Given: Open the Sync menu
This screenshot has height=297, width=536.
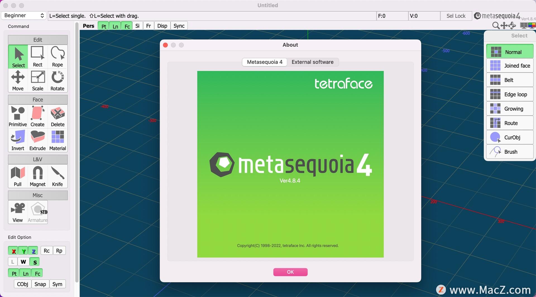Looking at the screenshot, I should coord(179,26).
